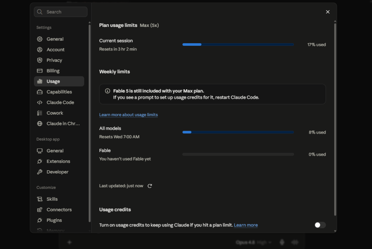
Task: Click the General gear icon under Settings
Action: click(40, 39)
